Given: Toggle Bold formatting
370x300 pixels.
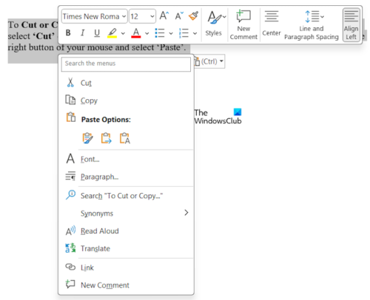Looking at the screenshot, I should (68, 33).
